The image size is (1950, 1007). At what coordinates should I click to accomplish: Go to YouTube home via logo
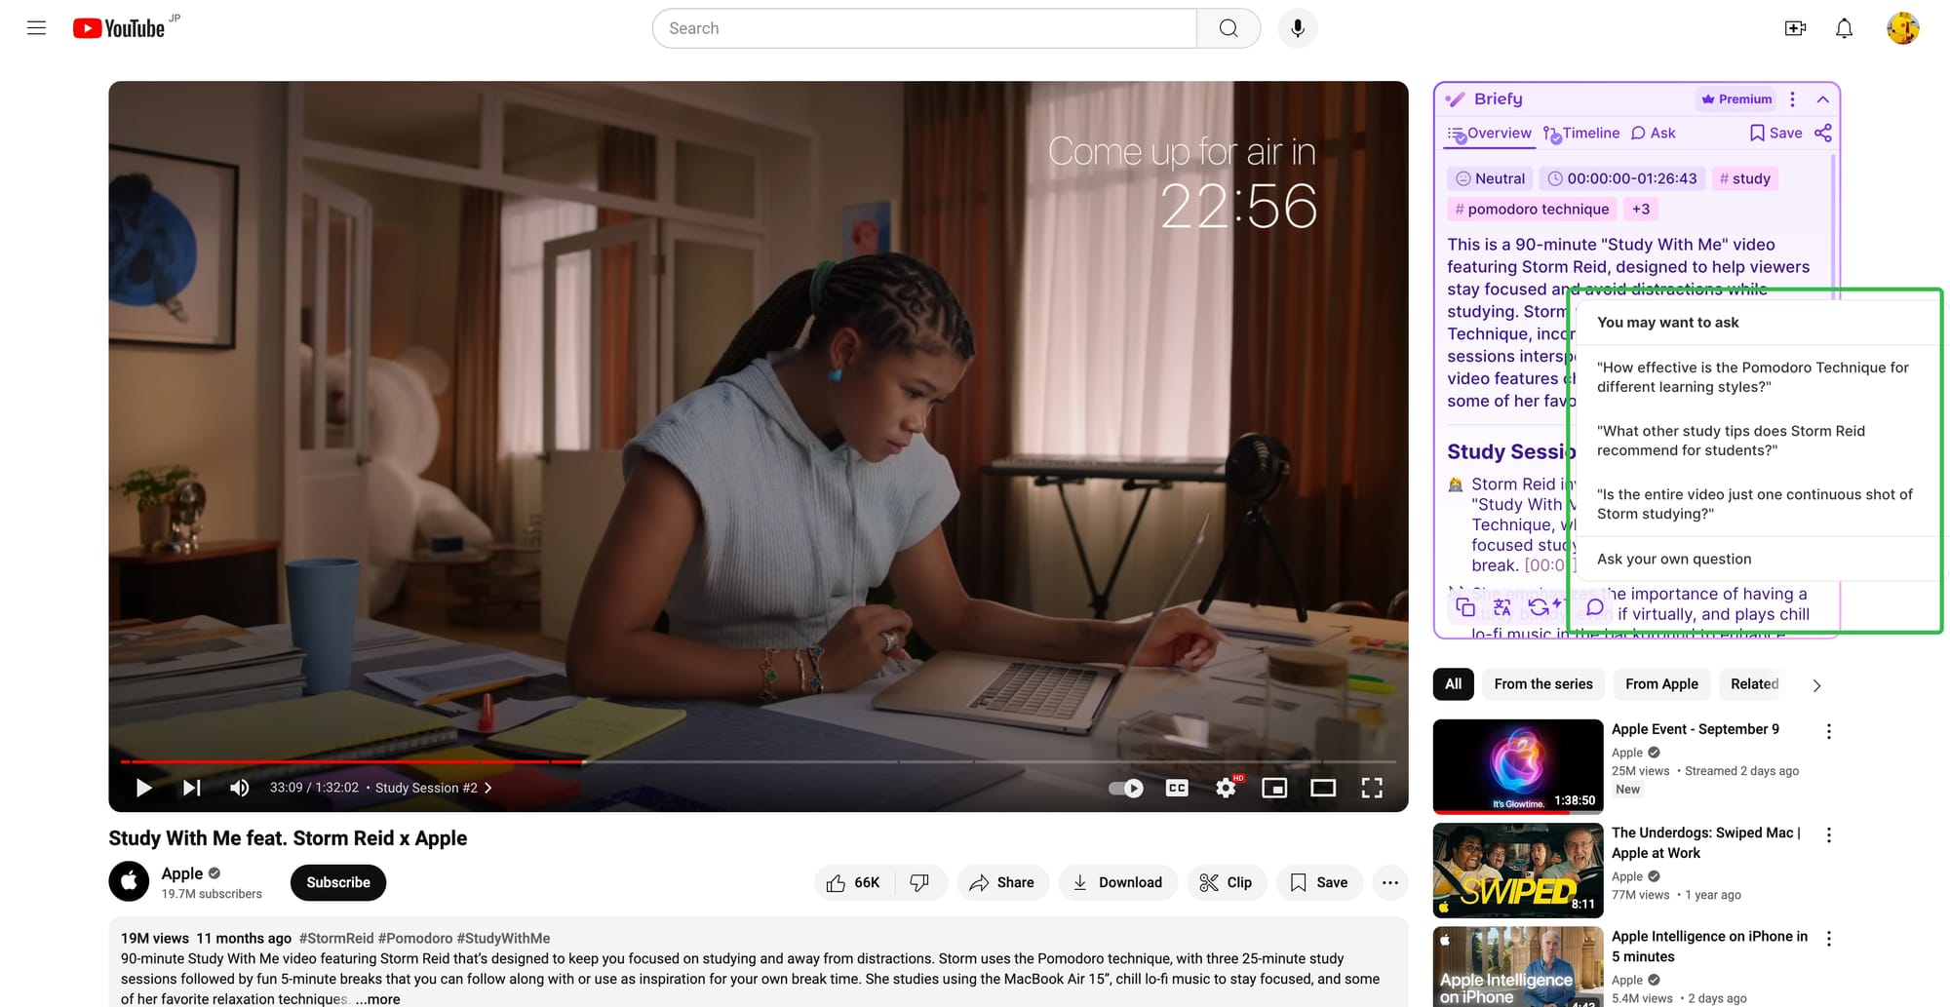119,28
